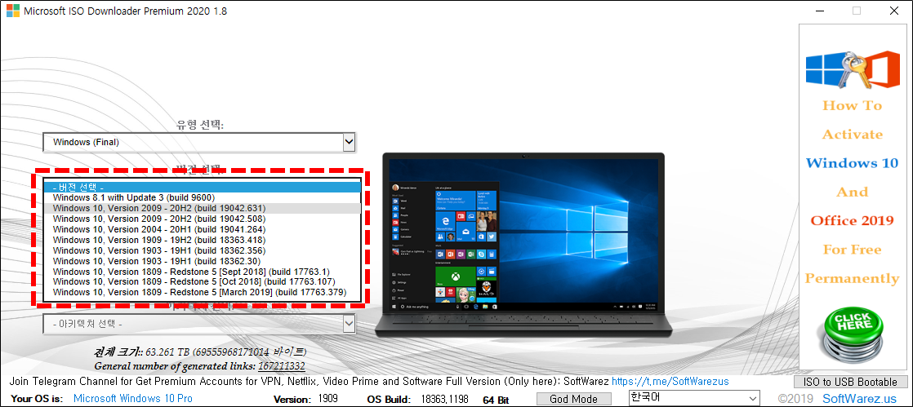913x407 pixels.
Task: Click the generated links count 167211332
Action: (x=282, y=366)
